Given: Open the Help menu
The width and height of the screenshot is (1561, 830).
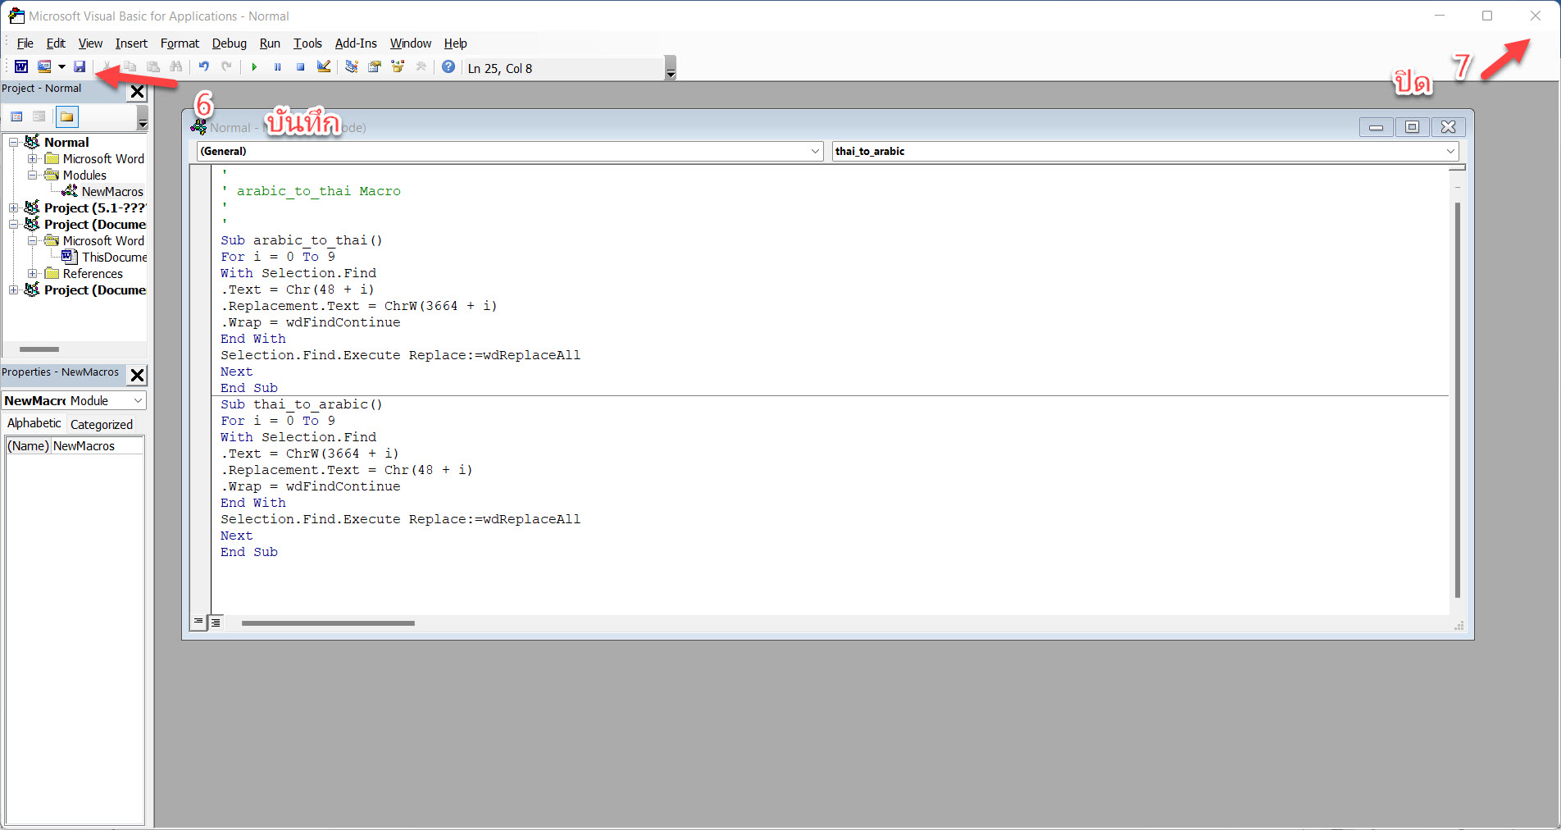Looking at the screenshot, I should click(455, 43).
